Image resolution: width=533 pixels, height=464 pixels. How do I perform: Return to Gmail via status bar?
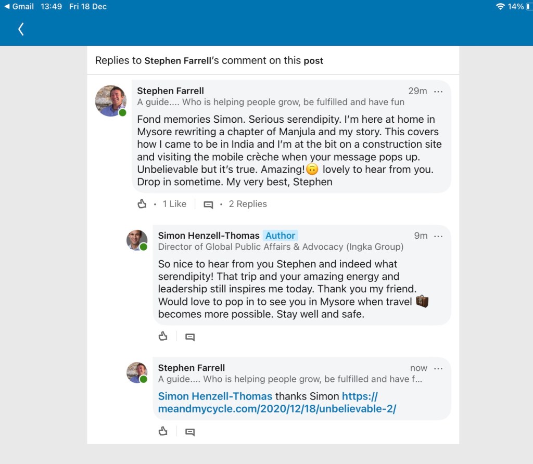tap(19, 7)
